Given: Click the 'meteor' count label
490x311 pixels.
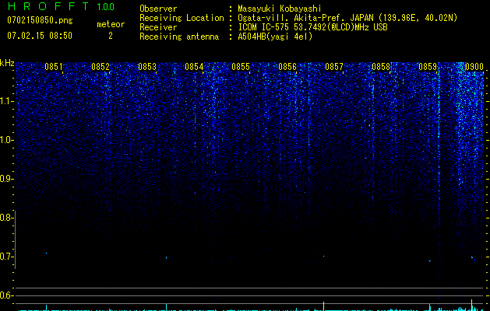Looking at the screenshot, I should click(111, 24).
